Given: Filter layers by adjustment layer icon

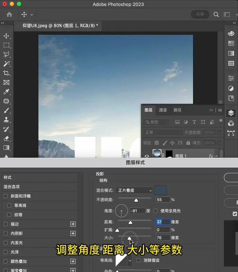Looking at the screenshot, I should [x=186, y=122].
